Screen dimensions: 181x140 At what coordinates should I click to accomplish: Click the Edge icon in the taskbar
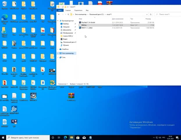tap(65, 137)
